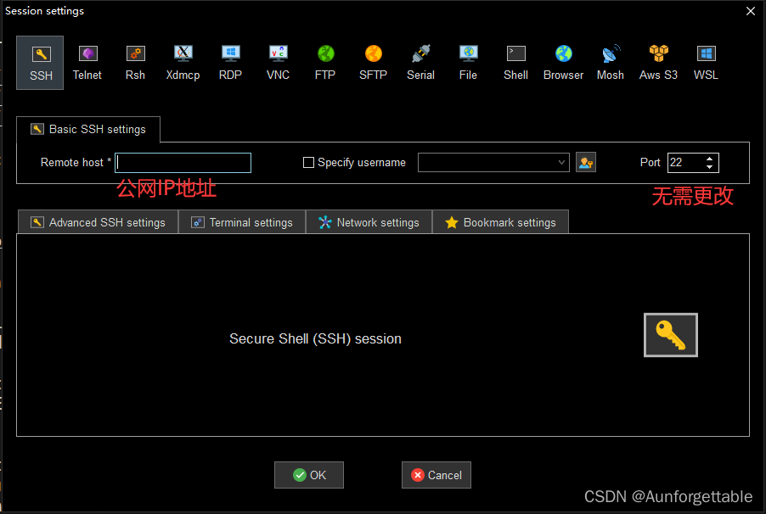Click the 'Secure Shell (SSH) session' text

[316, 338]
